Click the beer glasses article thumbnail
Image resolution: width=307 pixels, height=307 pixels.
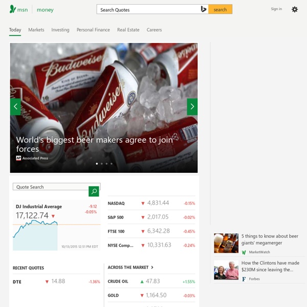coord(226,243)
